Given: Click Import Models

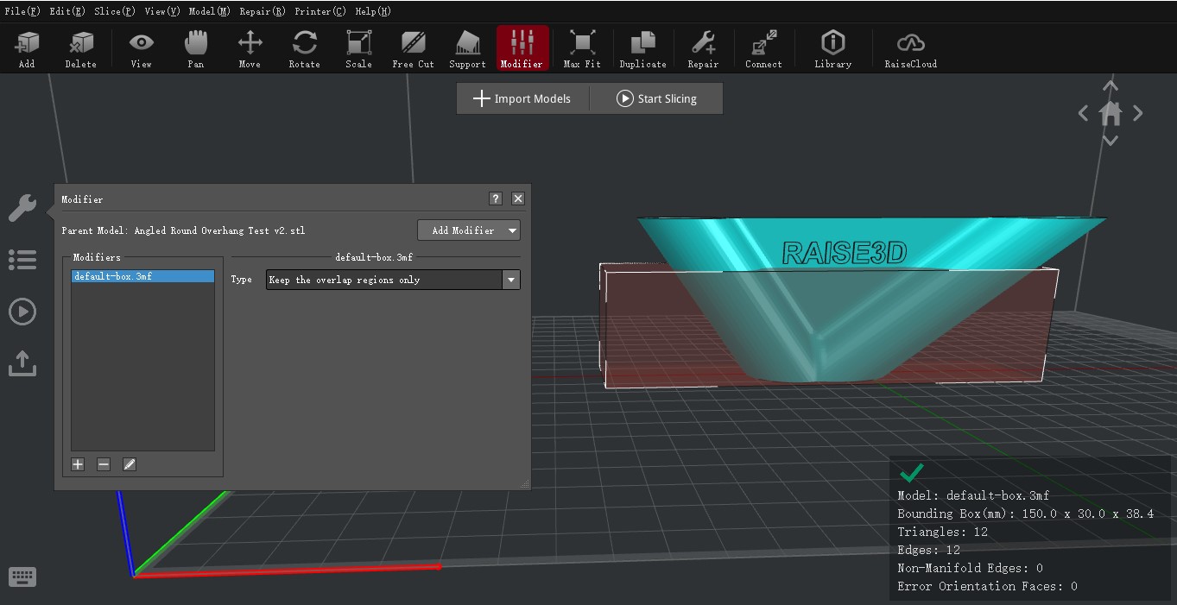Looking at the screenshot, I should coord(522,98).
